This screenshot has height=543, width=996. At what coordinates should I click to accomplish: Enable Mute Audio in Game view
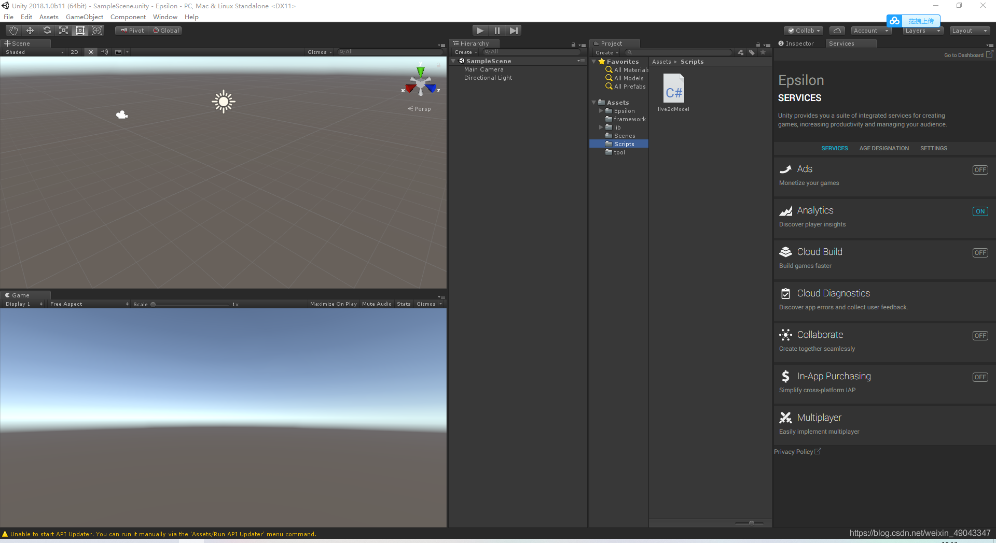[x=377, y=304]
